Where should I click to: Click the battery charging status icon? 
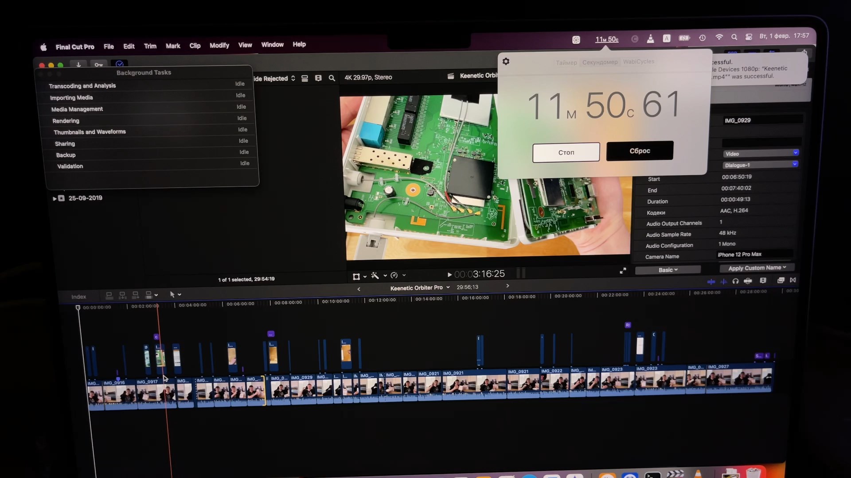tap(684, 38)
